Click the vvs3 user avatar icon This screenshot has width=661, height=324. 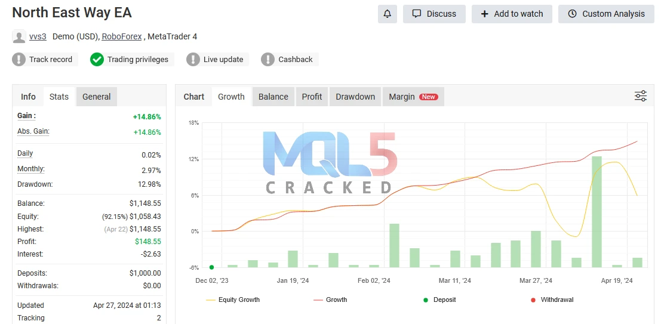coord(19,36)
